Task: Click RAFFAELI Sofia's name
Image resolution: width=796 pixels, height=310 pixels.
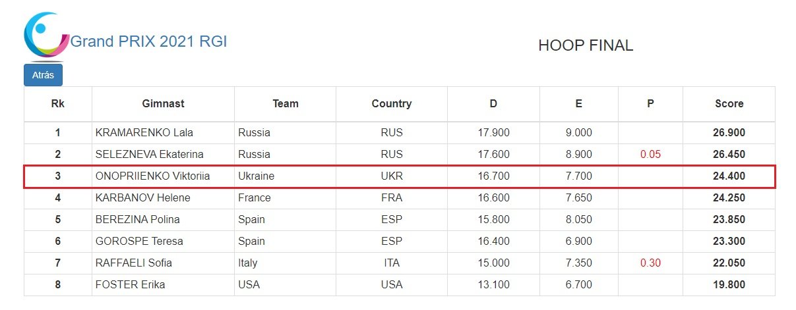Action: point(133,263)
